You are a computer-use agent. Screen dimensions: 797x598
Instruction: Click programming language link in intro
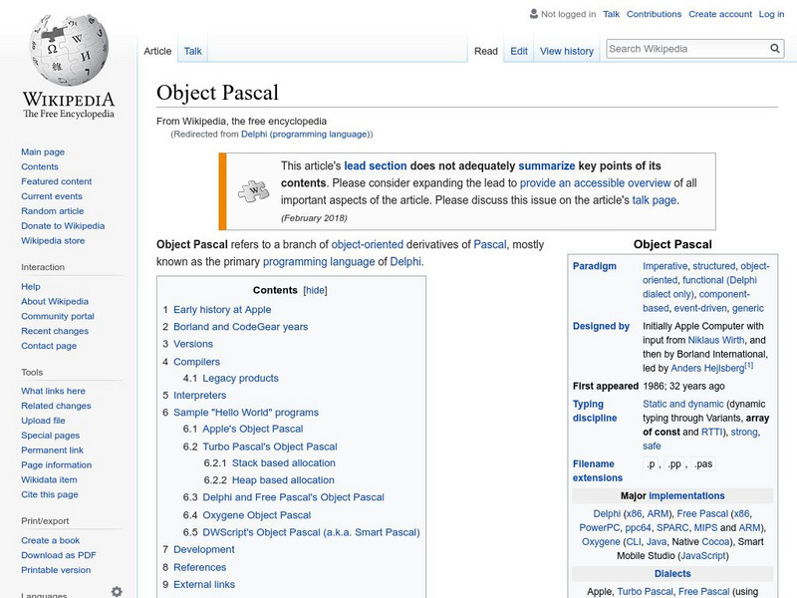pos(319,261)
